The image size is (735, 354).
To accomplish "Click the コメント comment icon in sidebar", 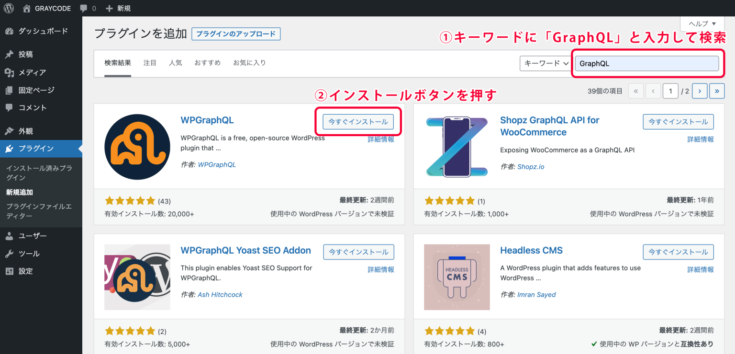I will pos(9,107).
